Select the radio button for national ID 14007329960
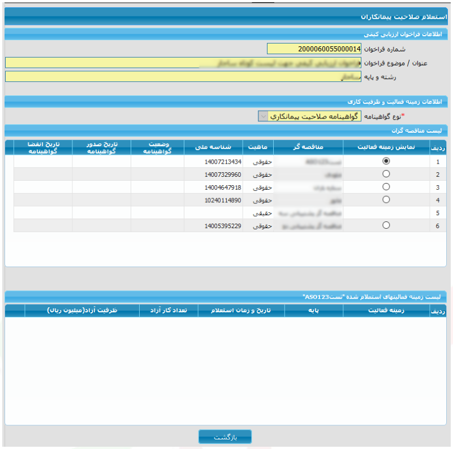This screenshot has height=449, width=453. click(x=386, y=174)
